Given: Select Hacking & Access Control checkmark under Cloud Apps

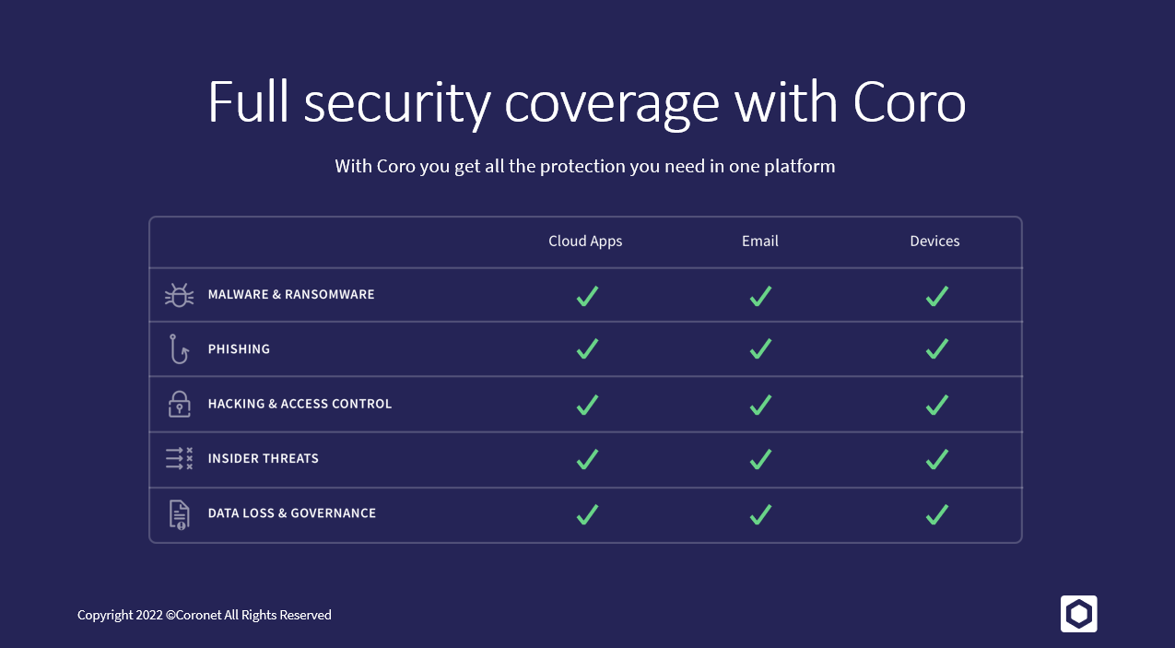Looking at the screenshot, I should point(587,404).
